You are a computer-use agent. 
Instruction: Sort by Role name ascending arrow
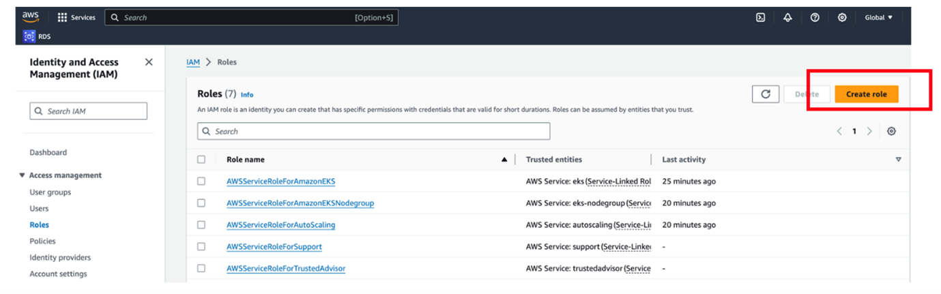click(x=504, y=160)
